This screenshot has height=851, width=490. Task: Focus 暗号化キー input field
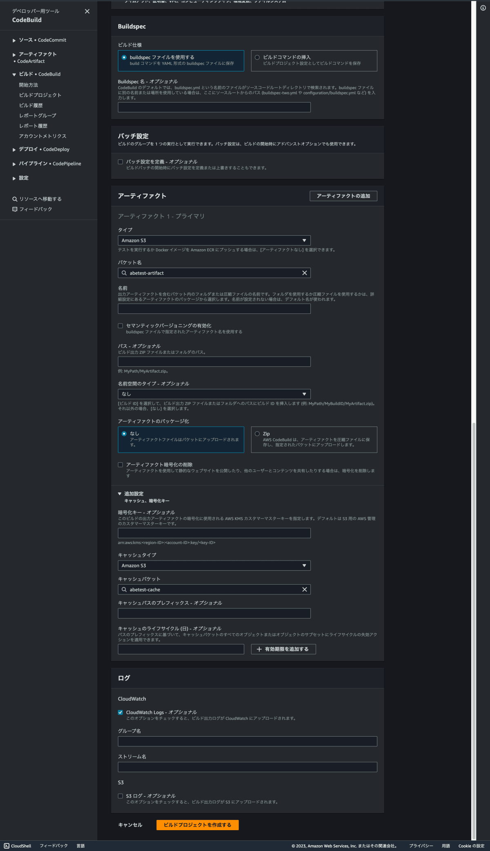pyautogui.click(x=214, y=533)
